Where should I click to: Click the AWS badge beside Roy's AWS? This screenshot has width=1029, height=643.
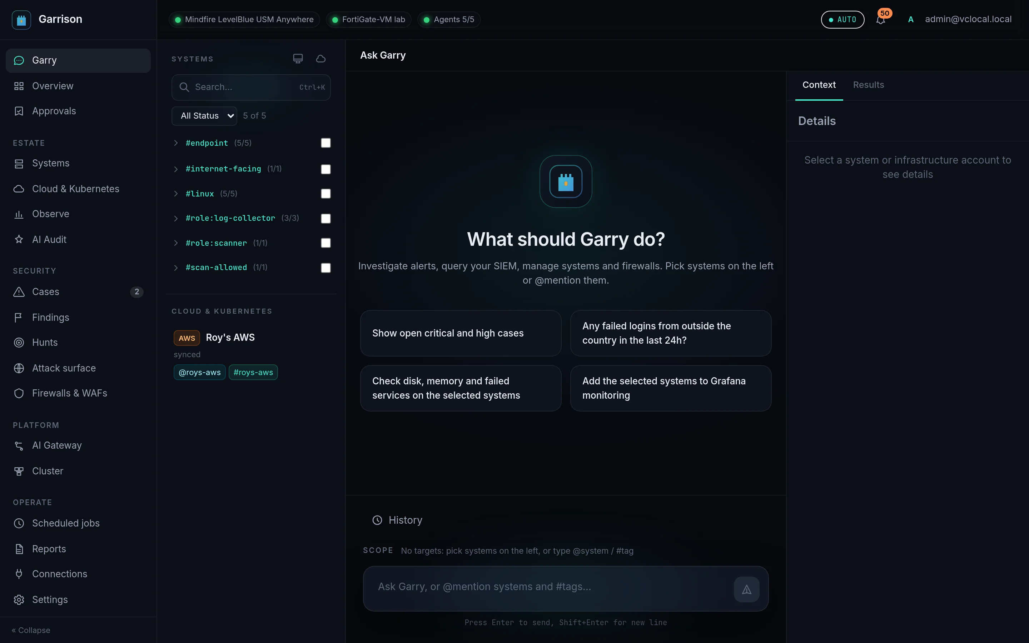[187, 338]
